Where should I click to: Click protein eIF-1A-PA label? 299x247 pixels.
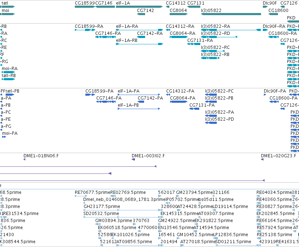click(x=129, y=91)
